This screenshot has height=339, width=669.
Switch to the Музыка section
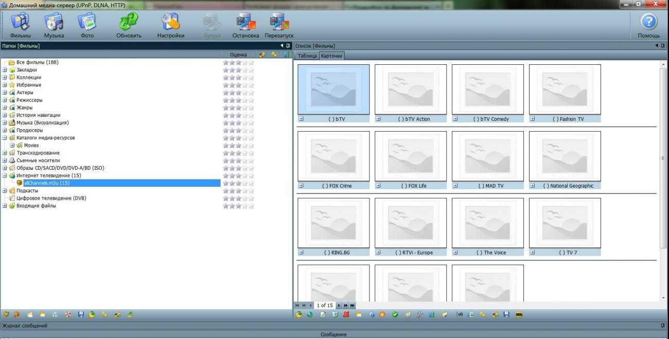[x=54, y=25]
